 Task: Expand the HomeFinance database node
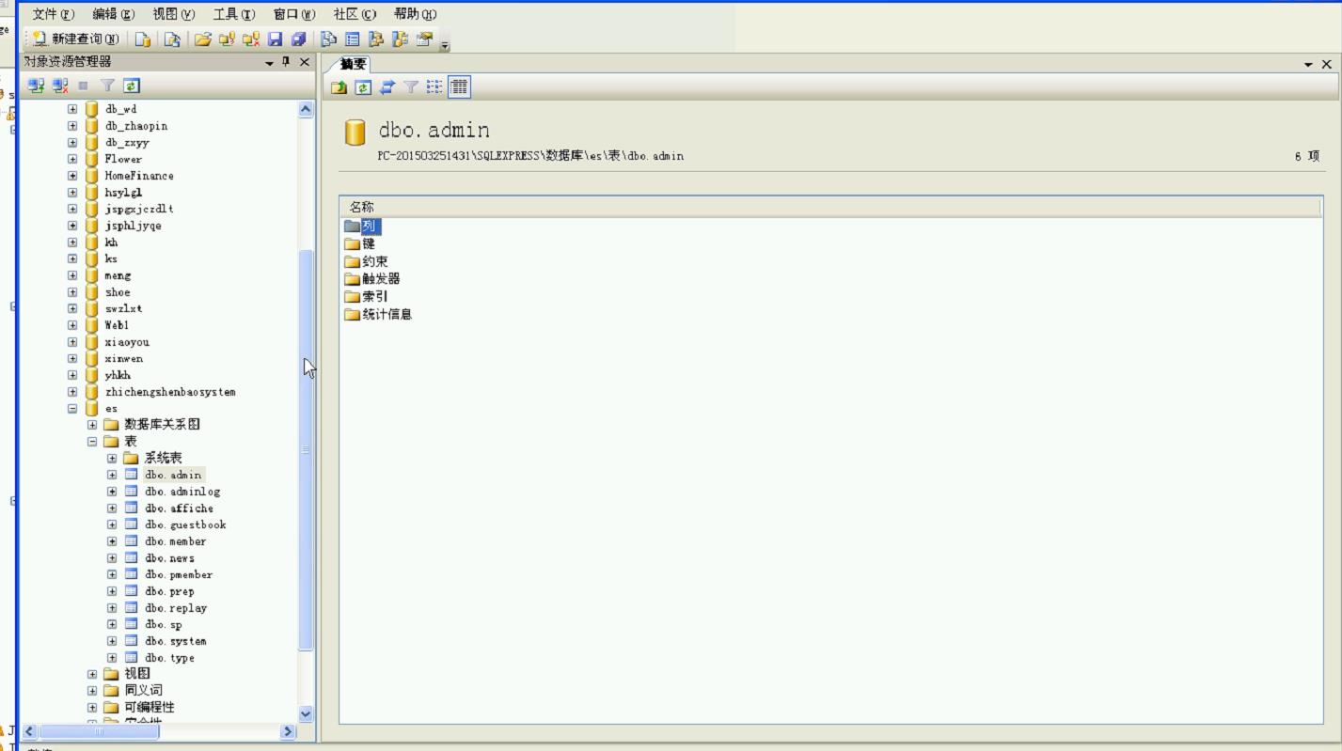[72, 176]
